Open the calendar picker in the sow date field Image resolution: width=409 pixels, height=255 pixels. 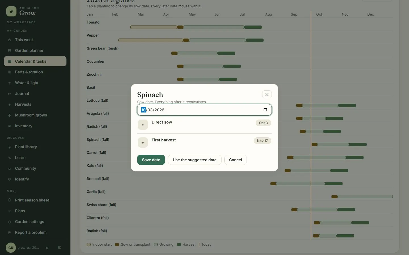265,110
